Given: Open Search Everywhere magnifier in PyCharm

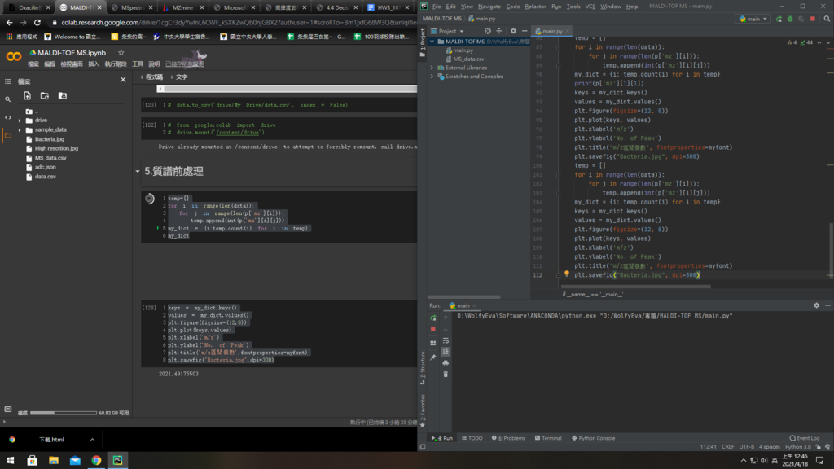Looking at the screenshot, I should tap(827, 20).
